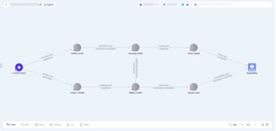The image size is (276, 131).
Task: Click the 334.05567K USDT edge label
Action: coord(106,46)
